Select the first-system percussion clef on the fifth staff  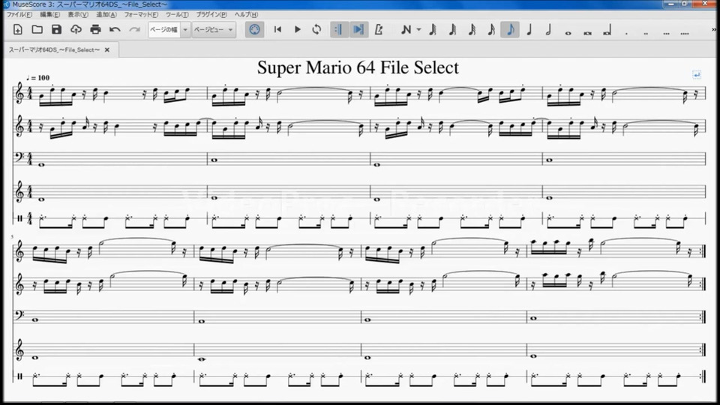click(19, 218)
